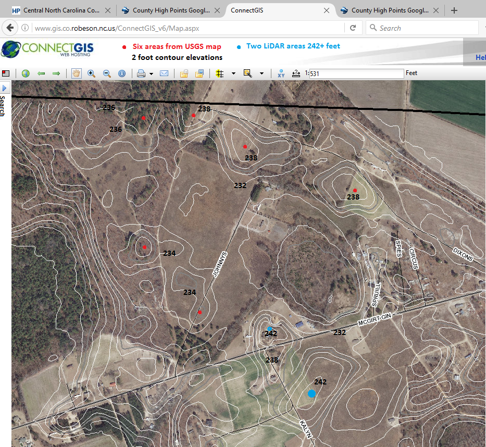
Task: Click the email map envelope icon
Action: (x=164, y=73)
